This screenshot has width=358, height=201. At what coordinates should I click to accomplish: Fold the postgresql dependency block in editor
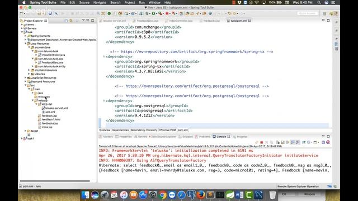tap(104, 100)
